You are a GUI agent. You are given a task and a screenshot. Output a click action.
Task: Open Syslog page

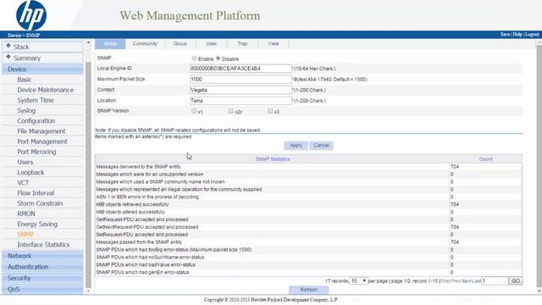(x=26, y=111)
